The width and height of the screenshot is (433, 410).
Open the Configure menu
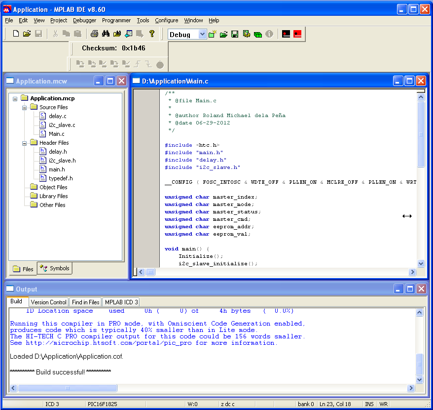167,20
